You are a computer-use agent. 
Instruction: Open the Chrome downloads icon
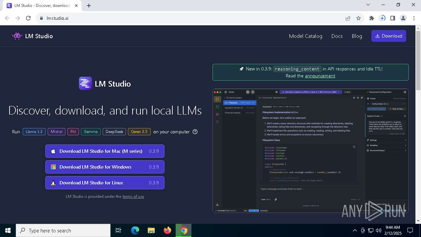pos(382,18)
